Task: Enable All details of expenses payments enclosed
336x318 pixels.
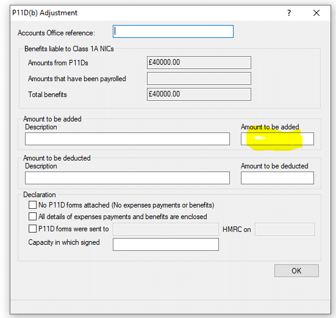Action: click(x=32, y=216)
